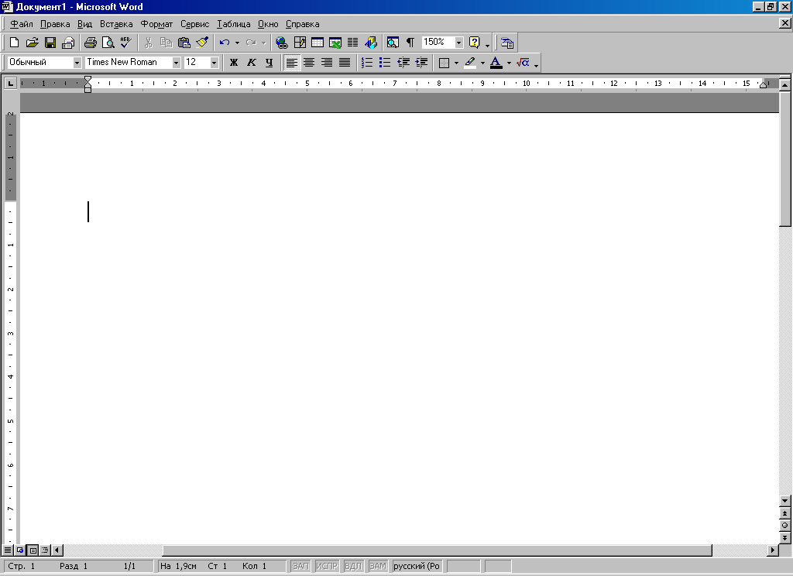The image size is (793, 576).
Task: Toggle nonprinting paragraph marks
Action: [410, 43]
